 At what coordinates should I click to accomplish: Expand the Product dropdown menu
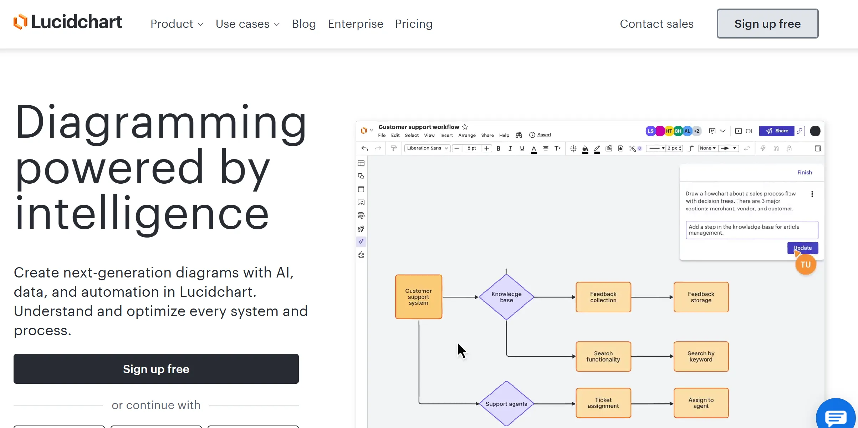pos(177,24)
